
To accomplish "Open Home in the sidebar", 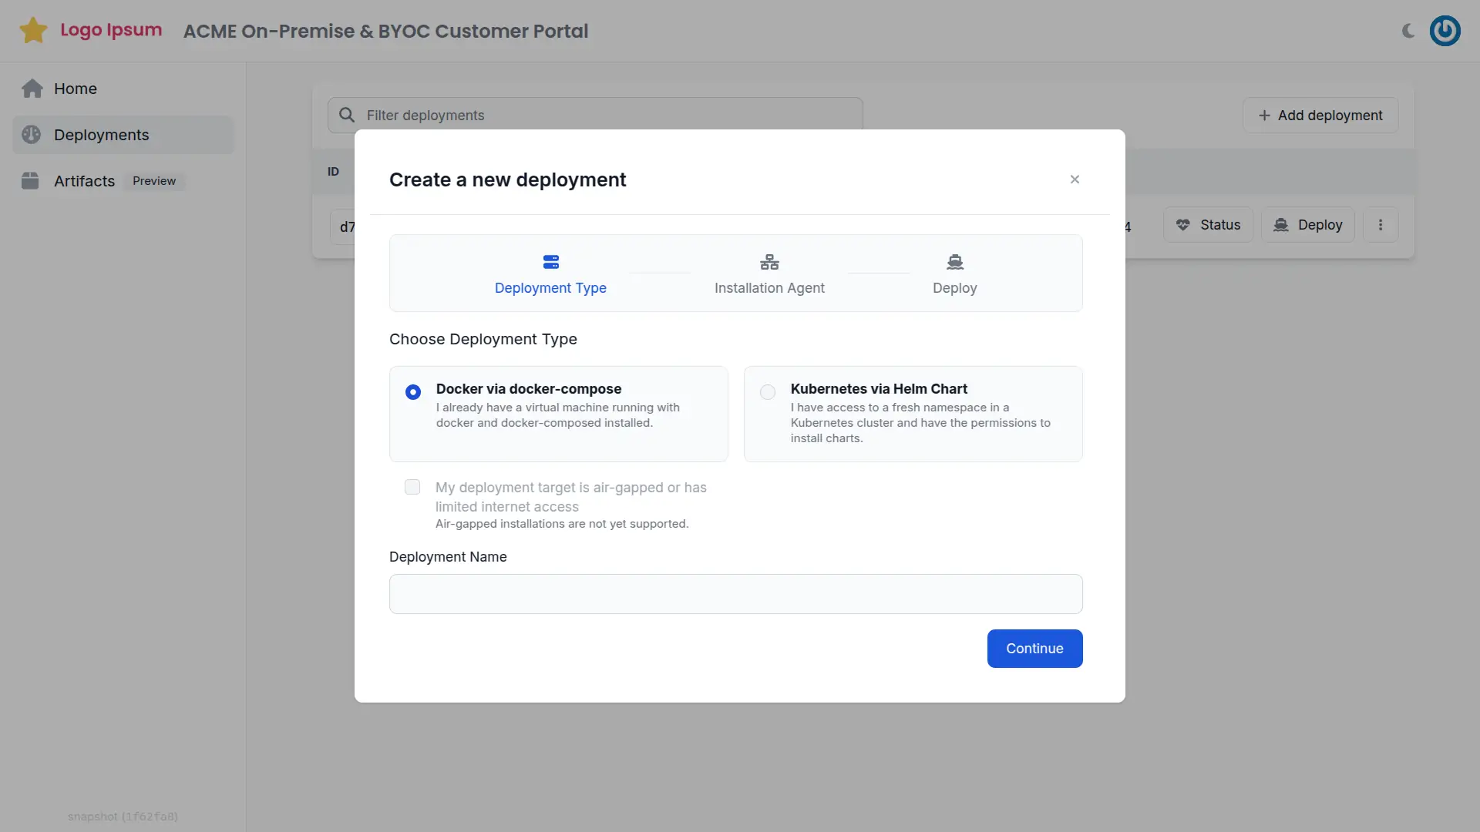I will [123, 89].
